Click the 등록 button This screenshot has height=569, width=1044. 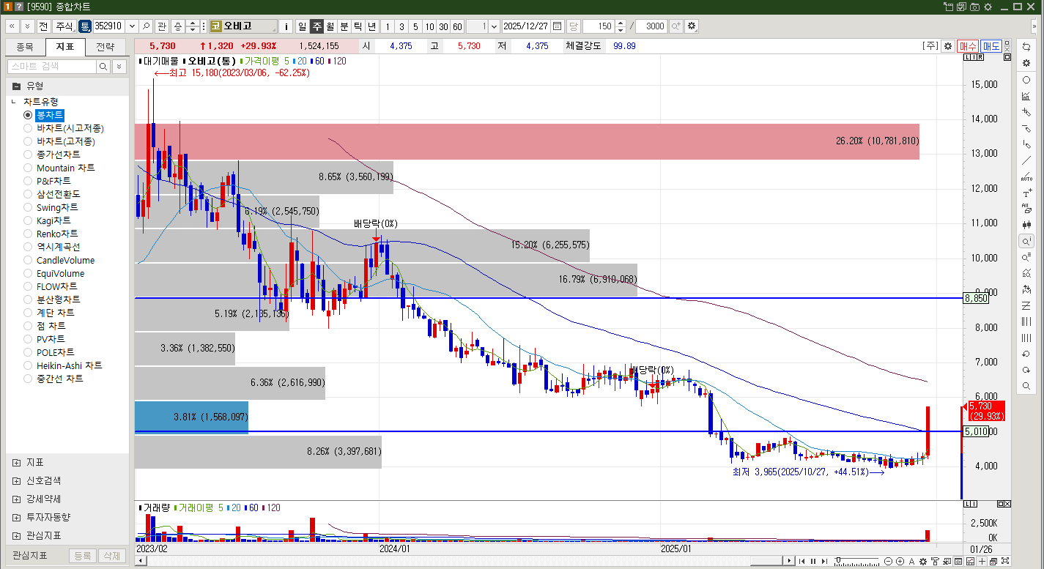click(82, 556)
